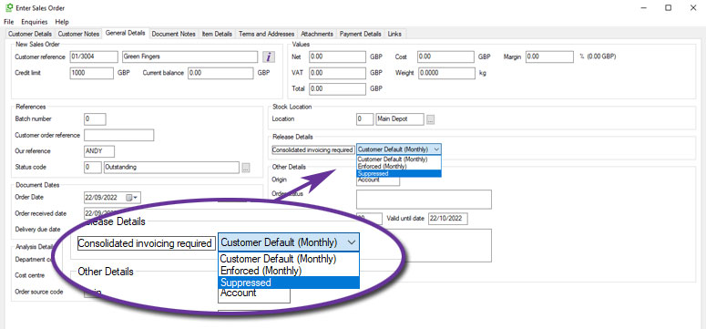
Task: Switch to the Customer Notes tab
Action: tap(78, 34)
